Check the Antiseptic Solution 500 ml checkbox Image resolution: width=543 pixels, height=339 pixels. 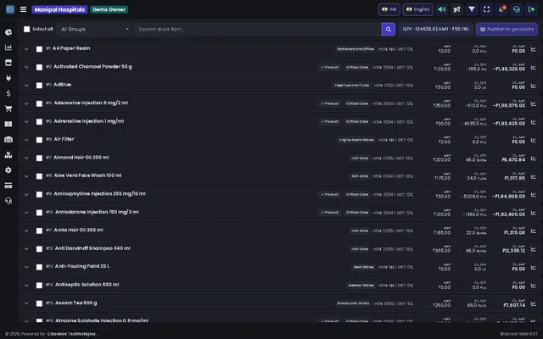pos(39,285)
